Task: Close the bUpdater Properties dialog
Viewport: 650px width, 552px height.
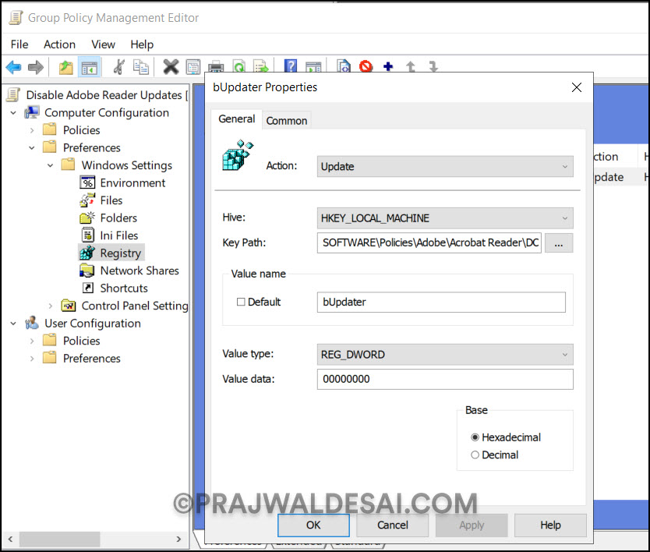Action: pyautogui.click(x=577, y=87)
